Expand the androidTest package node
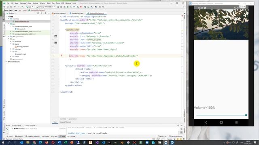The height and width of the screenshot is (145, 259). [x=11, y=31]
